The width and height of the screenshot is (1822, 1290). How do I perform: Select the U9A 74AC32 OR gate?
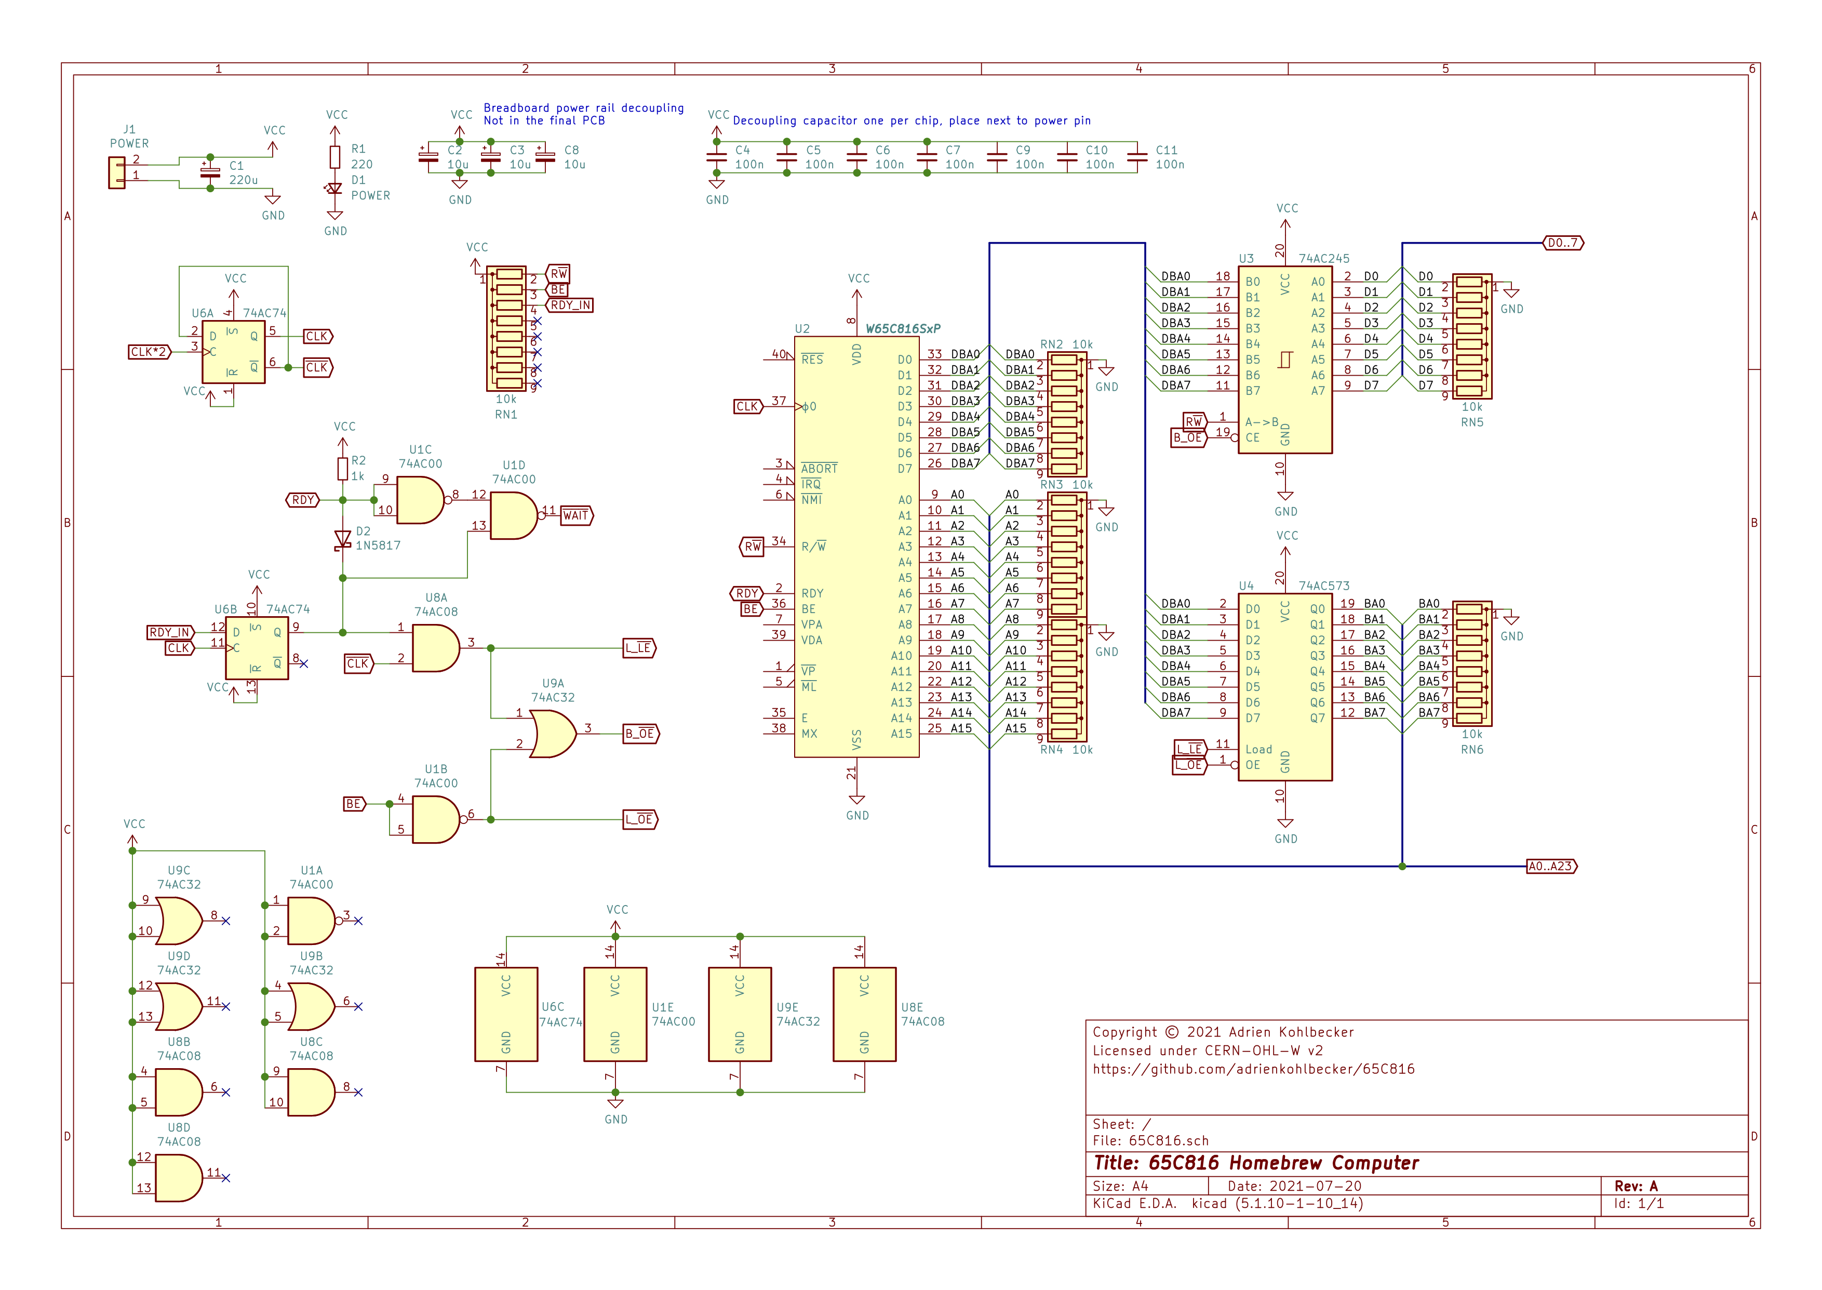(x=553, y=734)
